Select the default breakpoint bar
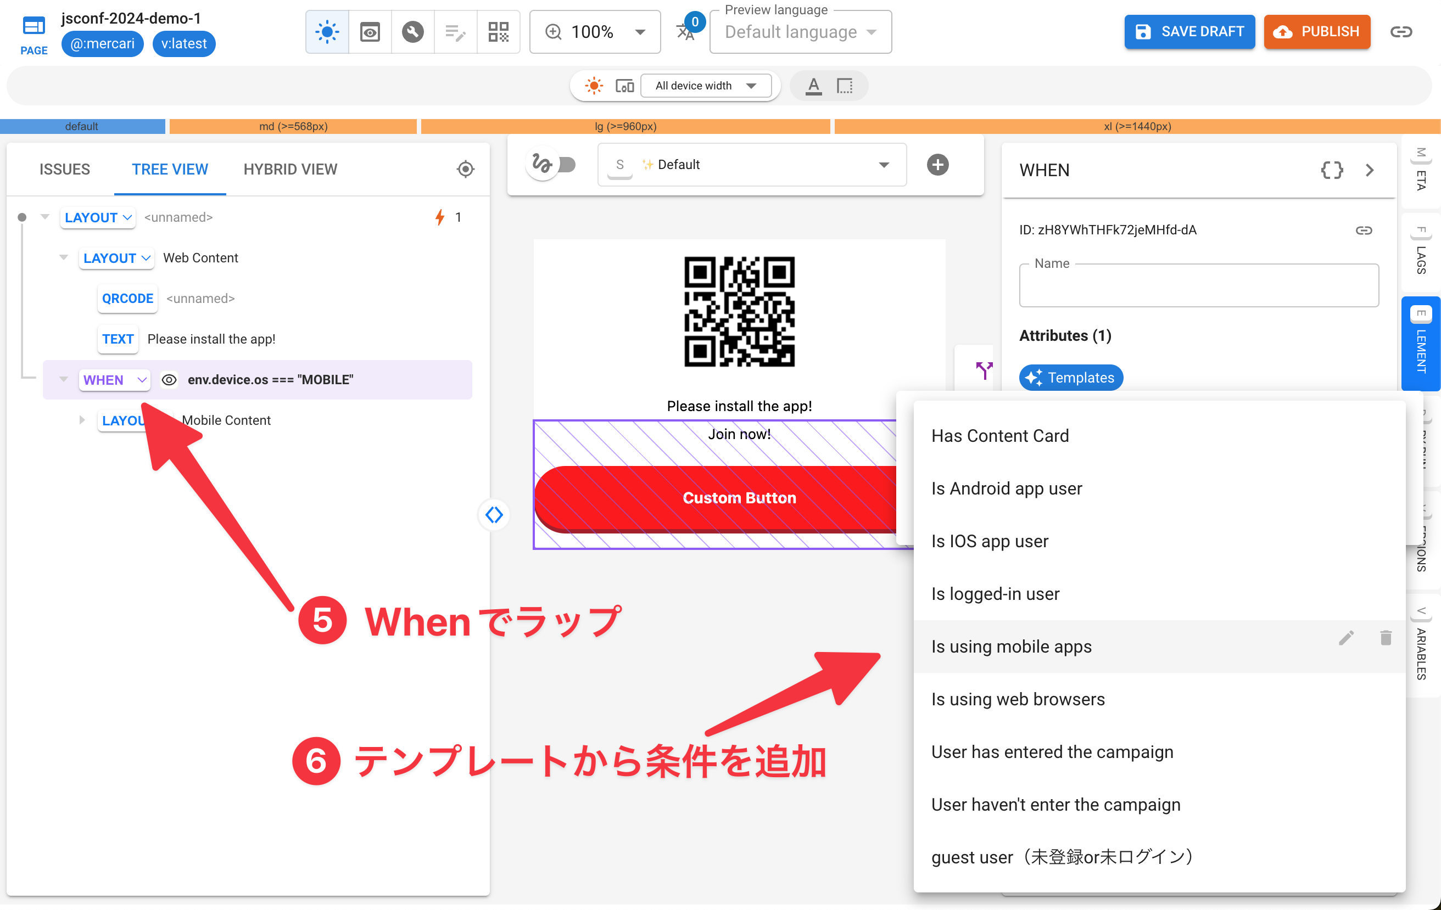The height and width of the screenshot is (910, 1441). point(82,126)
